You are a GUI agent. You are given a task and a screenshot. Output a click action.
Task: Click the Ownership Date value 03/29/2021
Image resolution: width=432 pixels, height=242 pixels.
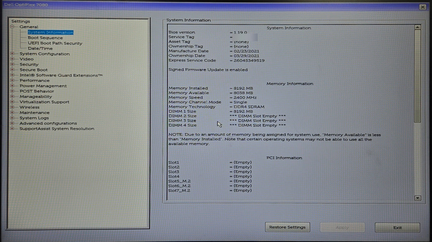click(246, 56)
